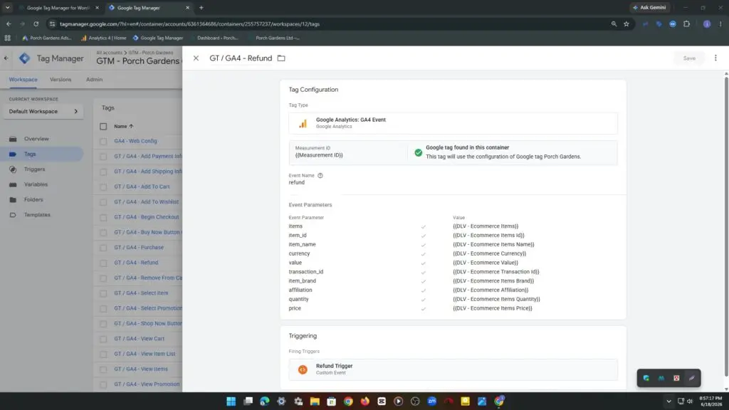Click the All accounts breadcrumb link
The image size is (729, 410).
(109, 53)
